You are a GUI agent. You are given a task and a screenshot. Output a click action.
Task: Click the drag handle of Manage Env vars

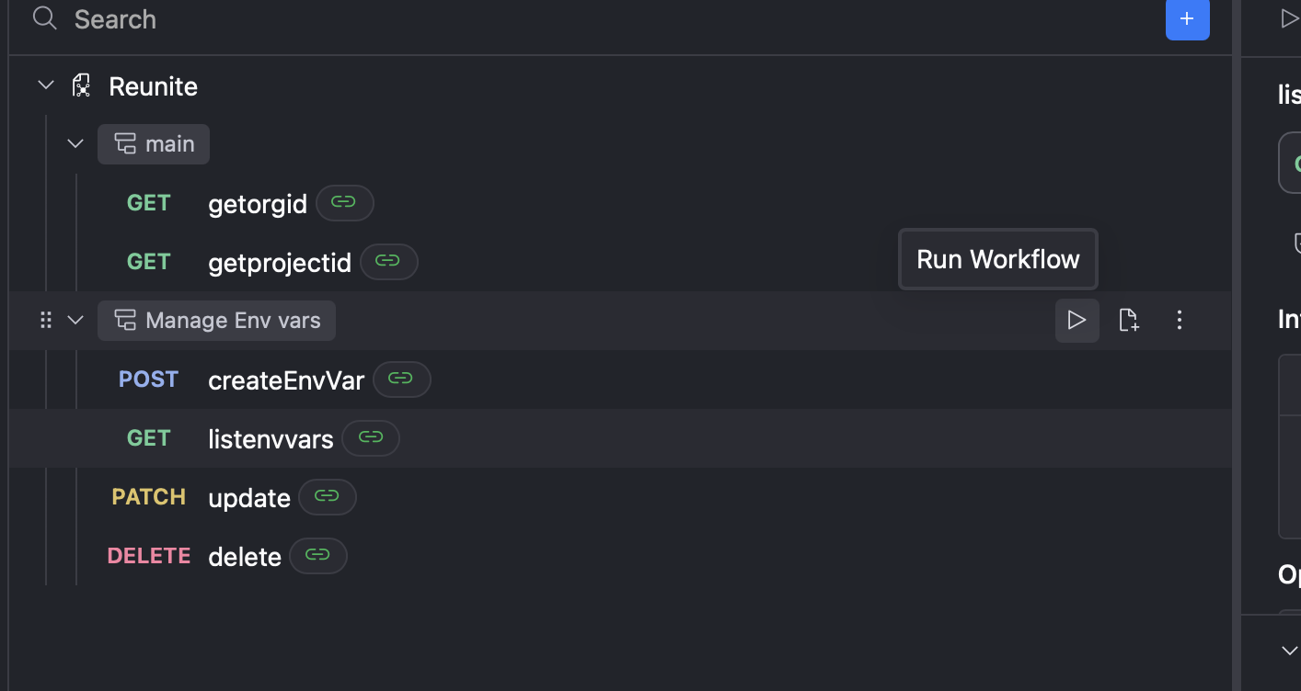46,321
